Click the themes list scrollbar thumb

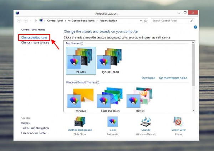(193, 65)
